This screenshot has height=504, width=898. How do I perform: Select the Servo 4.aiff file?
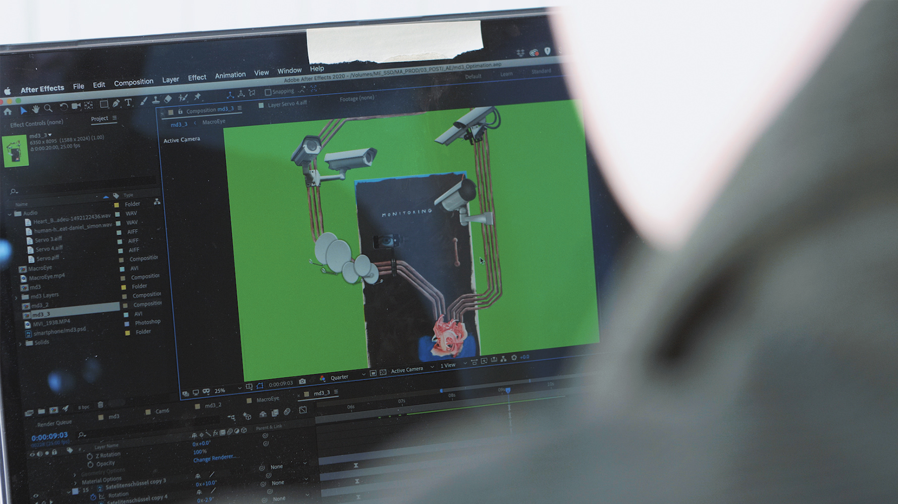click(49, 248)
